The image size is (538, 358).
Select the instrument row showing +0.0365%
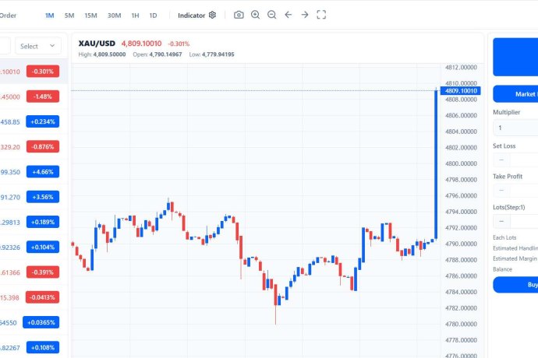[x=34, y=322]
